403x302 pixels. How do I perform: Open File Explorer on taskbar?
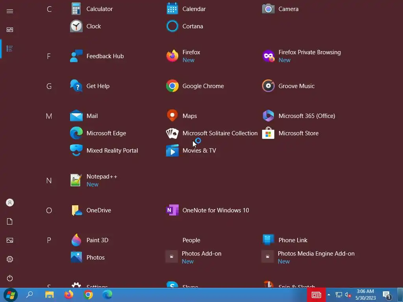49,295
